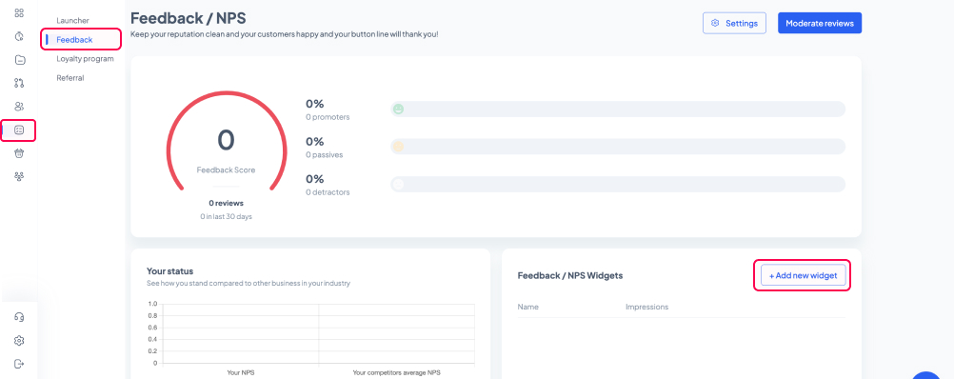Open the blue chat bubble in corner

click(x=926, y=375)
